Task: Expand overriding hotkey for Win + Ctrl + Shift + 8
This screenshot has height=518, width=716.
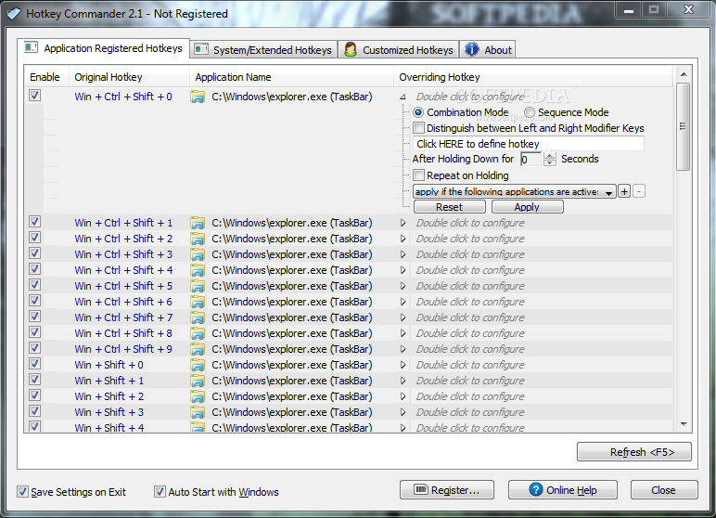Action: coord(403,334)
